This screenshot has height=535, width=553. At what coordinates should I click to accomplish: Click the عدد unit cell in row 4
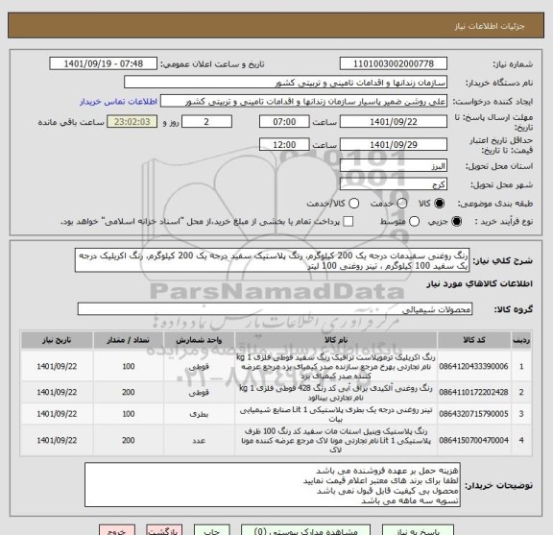(199, 441)
